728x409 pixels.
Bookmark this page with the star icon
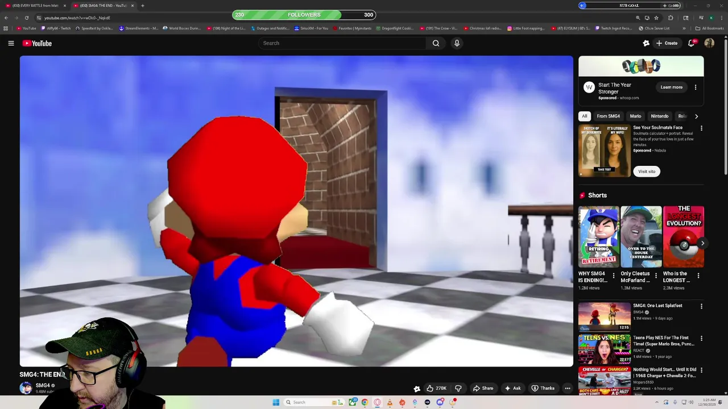click(x=656, y=18)
